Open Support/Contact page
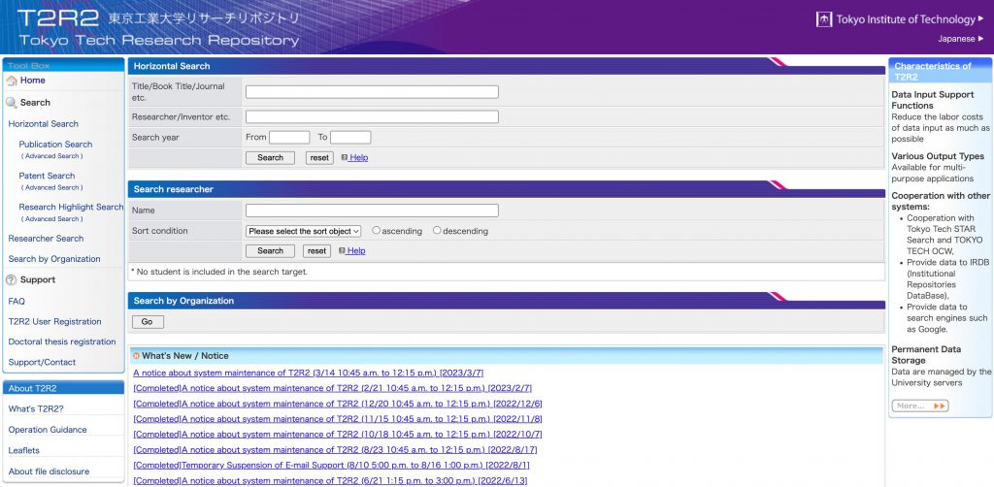 pyautogui.click(x=42, y=362)
